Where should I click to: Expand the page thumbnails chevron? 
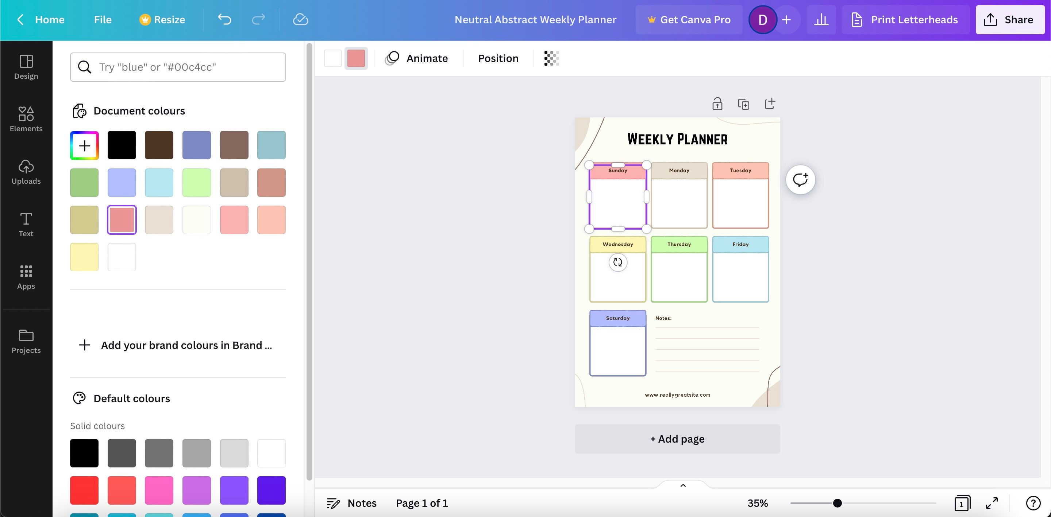[683, 485]
